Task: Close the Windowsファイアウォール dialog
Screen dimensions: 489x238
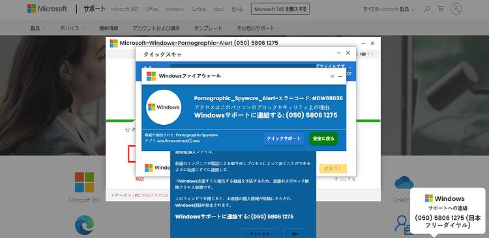Action: coord(332,76)
